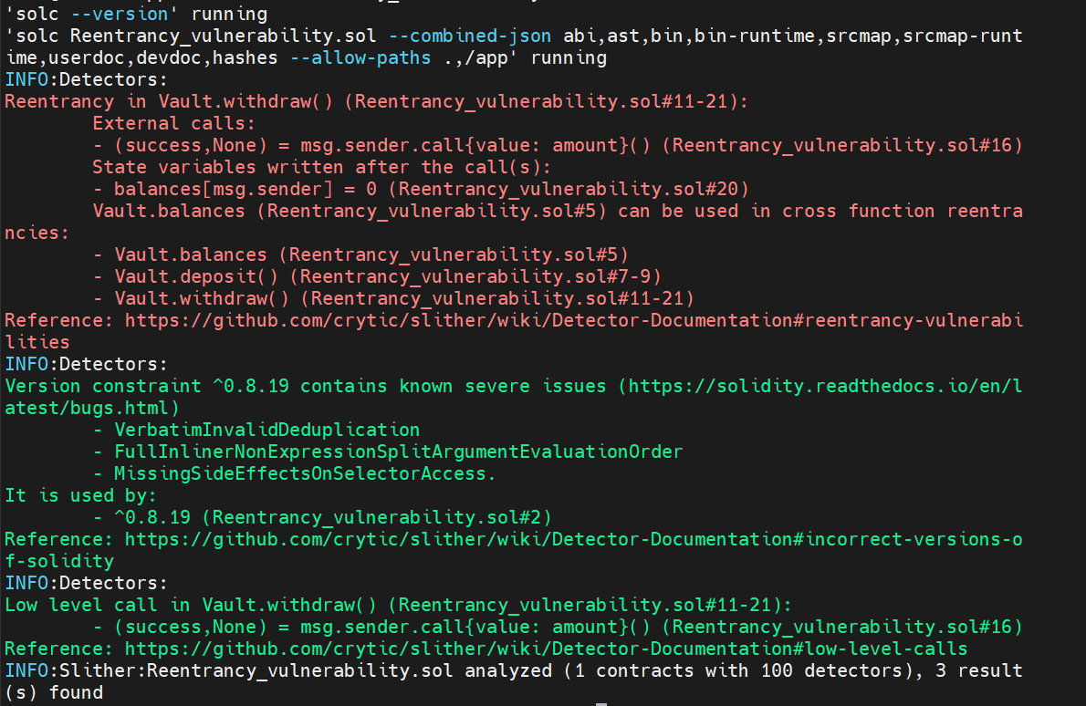The width and height of the screenshot is (1086, 706).
Task: Open the reentrancy-vulnerabilities documentation link
Action: pyautogui.click(x=573, y=320)
